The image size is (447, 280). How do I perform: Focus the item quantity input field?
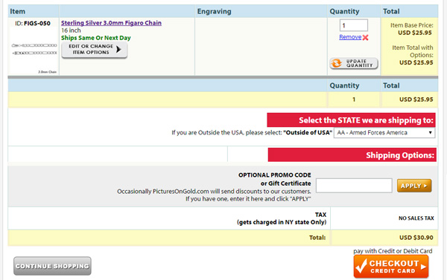pos(353,25)
